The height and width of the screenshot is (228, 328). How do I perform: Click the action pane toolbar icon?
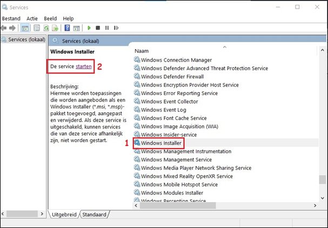76,28
